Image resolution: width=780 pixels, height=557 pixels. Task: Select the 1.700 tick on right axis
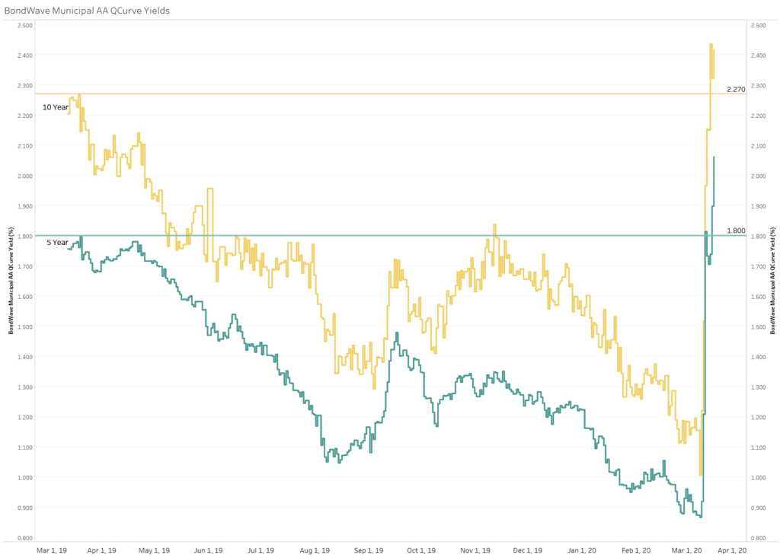(x=758, y=267)
